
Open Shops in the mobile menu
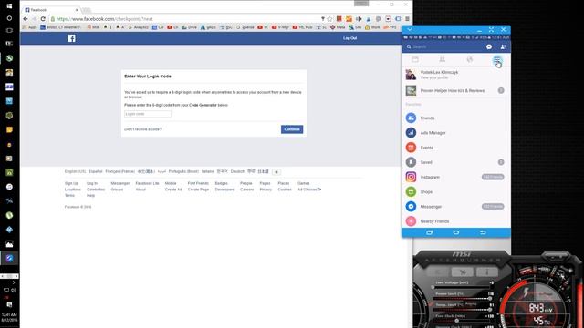click(x=456, y=191)
